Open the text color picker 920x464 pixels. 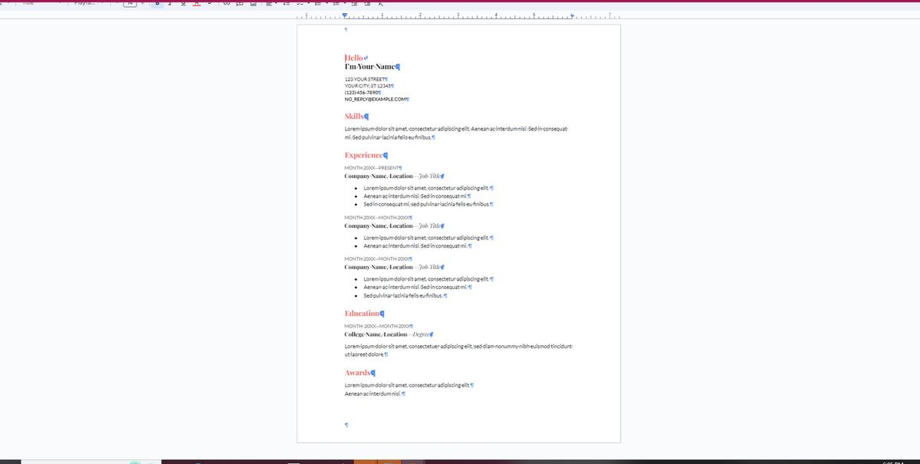(195, 3)
